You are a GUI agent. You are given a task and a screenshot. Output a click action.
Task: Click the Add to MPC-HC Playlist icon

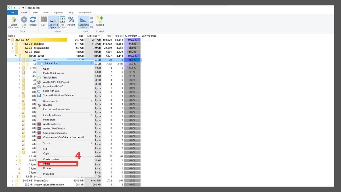[x=39, y=82]
